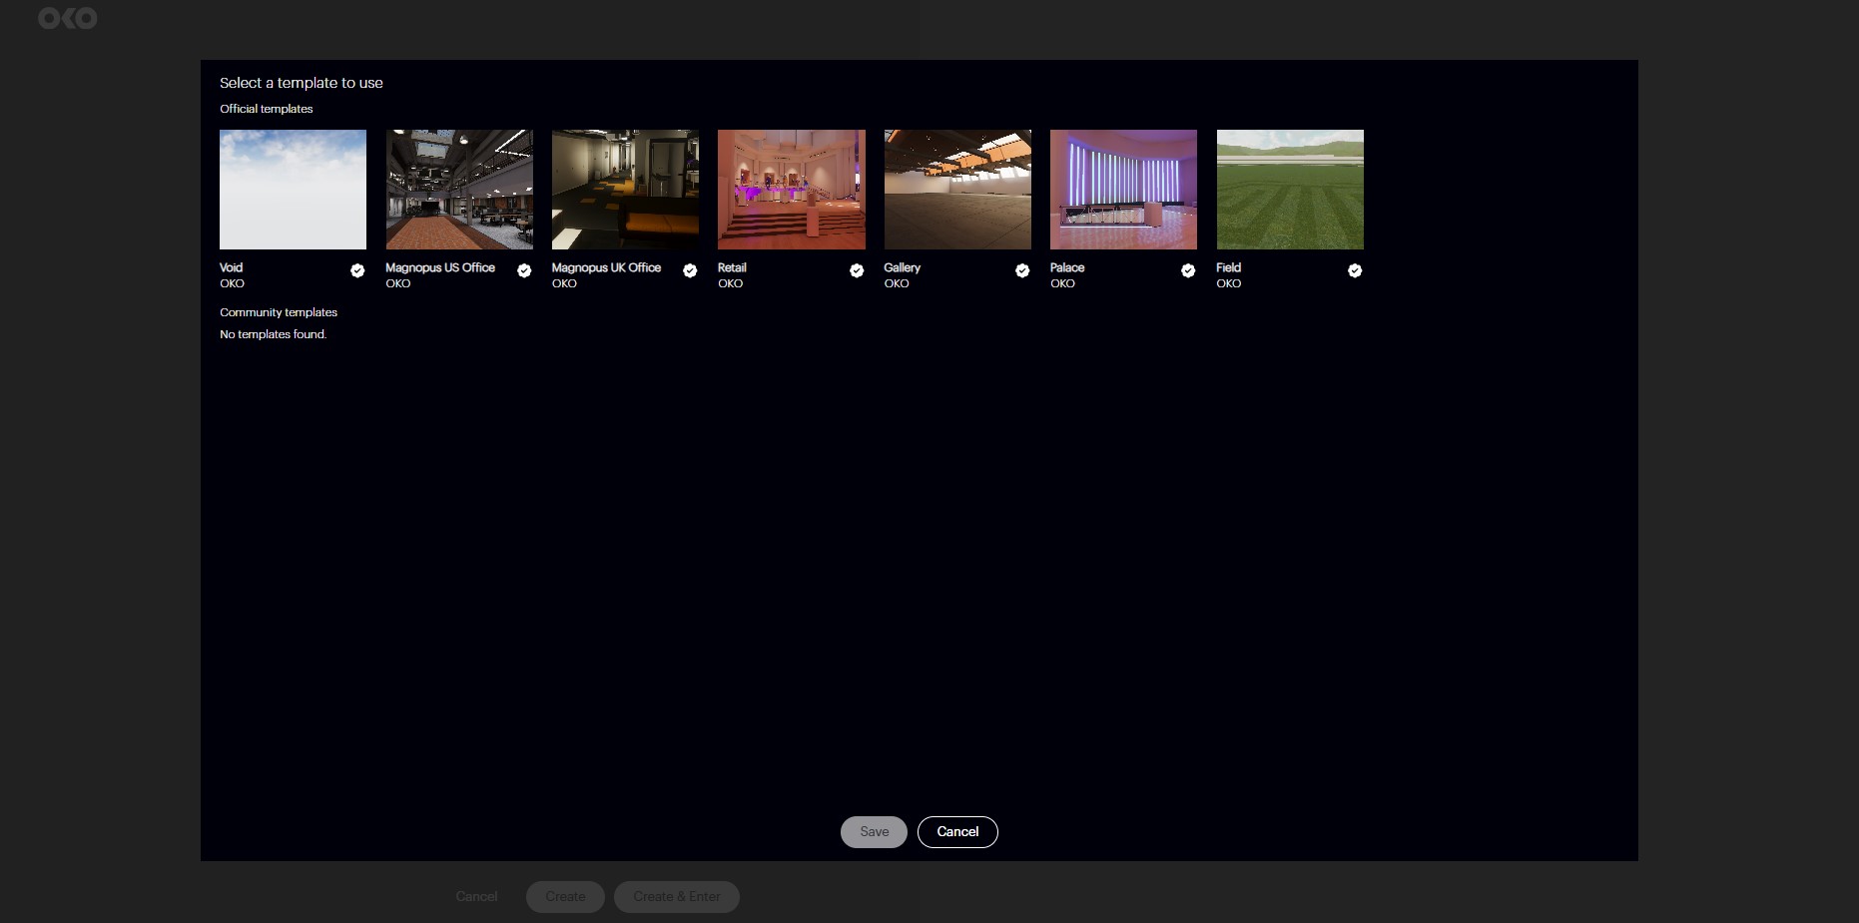Screen dimensions: 1859x923
Task: Choose the Magnopus US Office thumbnail
Action: (x=459, y=190)
